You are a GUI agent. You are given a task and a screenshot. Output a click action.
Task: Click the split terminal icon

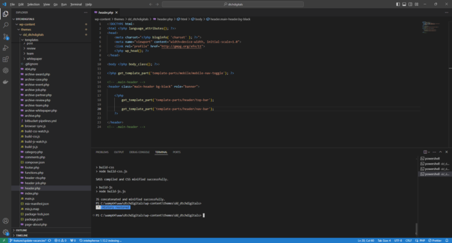point(425,152)
